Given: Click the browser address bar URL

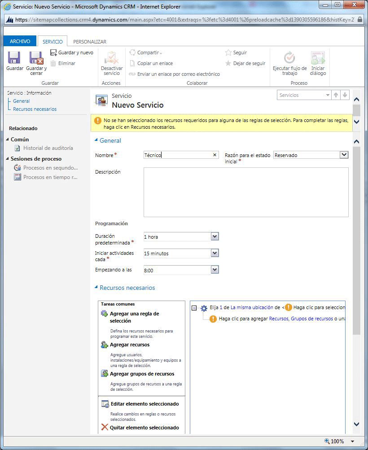Looking at the screenshot, I should click(x=184, y=19).
